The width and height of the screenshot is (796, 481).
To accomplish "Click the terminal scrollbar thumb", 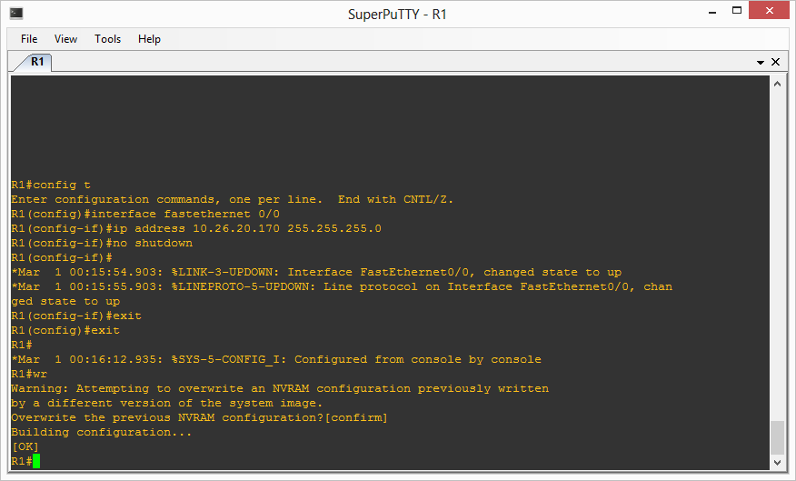I will tap(777, 437).
